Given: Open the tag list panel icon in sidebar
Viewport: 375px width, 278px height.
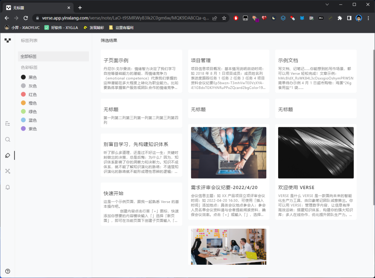Looking at the screenshot, I should click(8, 123).
